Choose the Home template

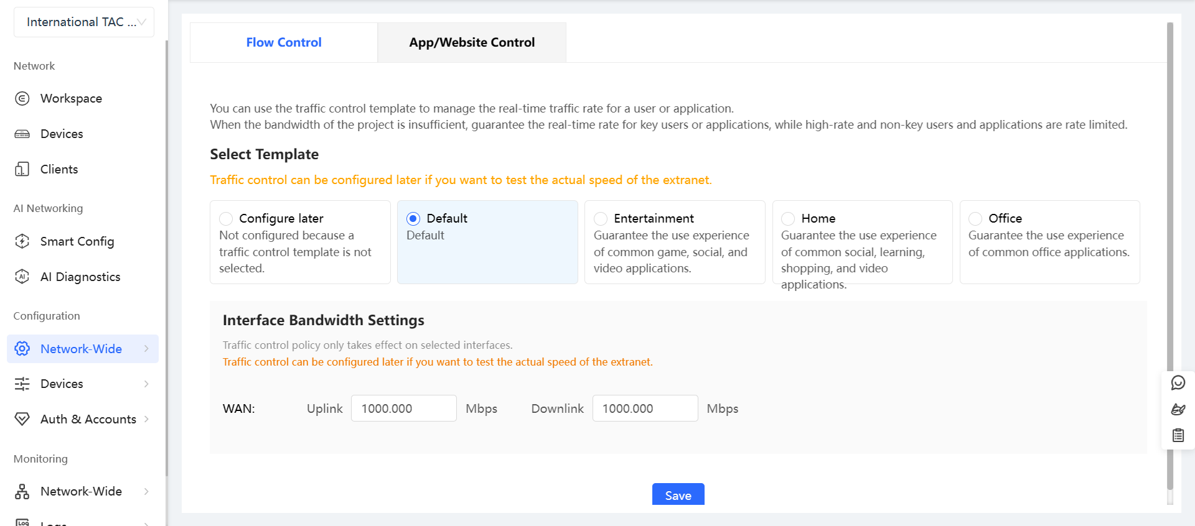(788, 219)
